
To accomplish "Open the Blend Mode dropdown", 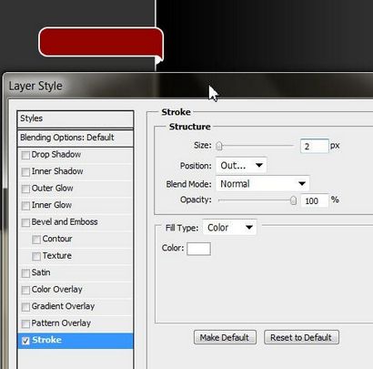I will [263, 184].
